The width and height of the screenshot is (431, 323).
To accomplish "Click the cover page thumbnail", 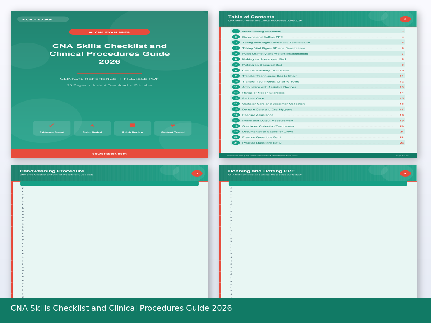I will 109,84.
